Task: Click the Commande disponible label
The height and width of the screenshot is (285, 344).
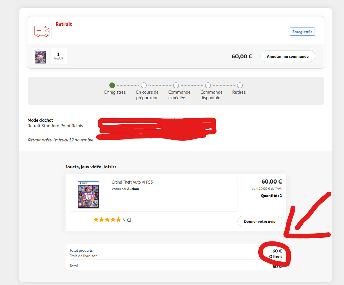Action: pos(211,95)
